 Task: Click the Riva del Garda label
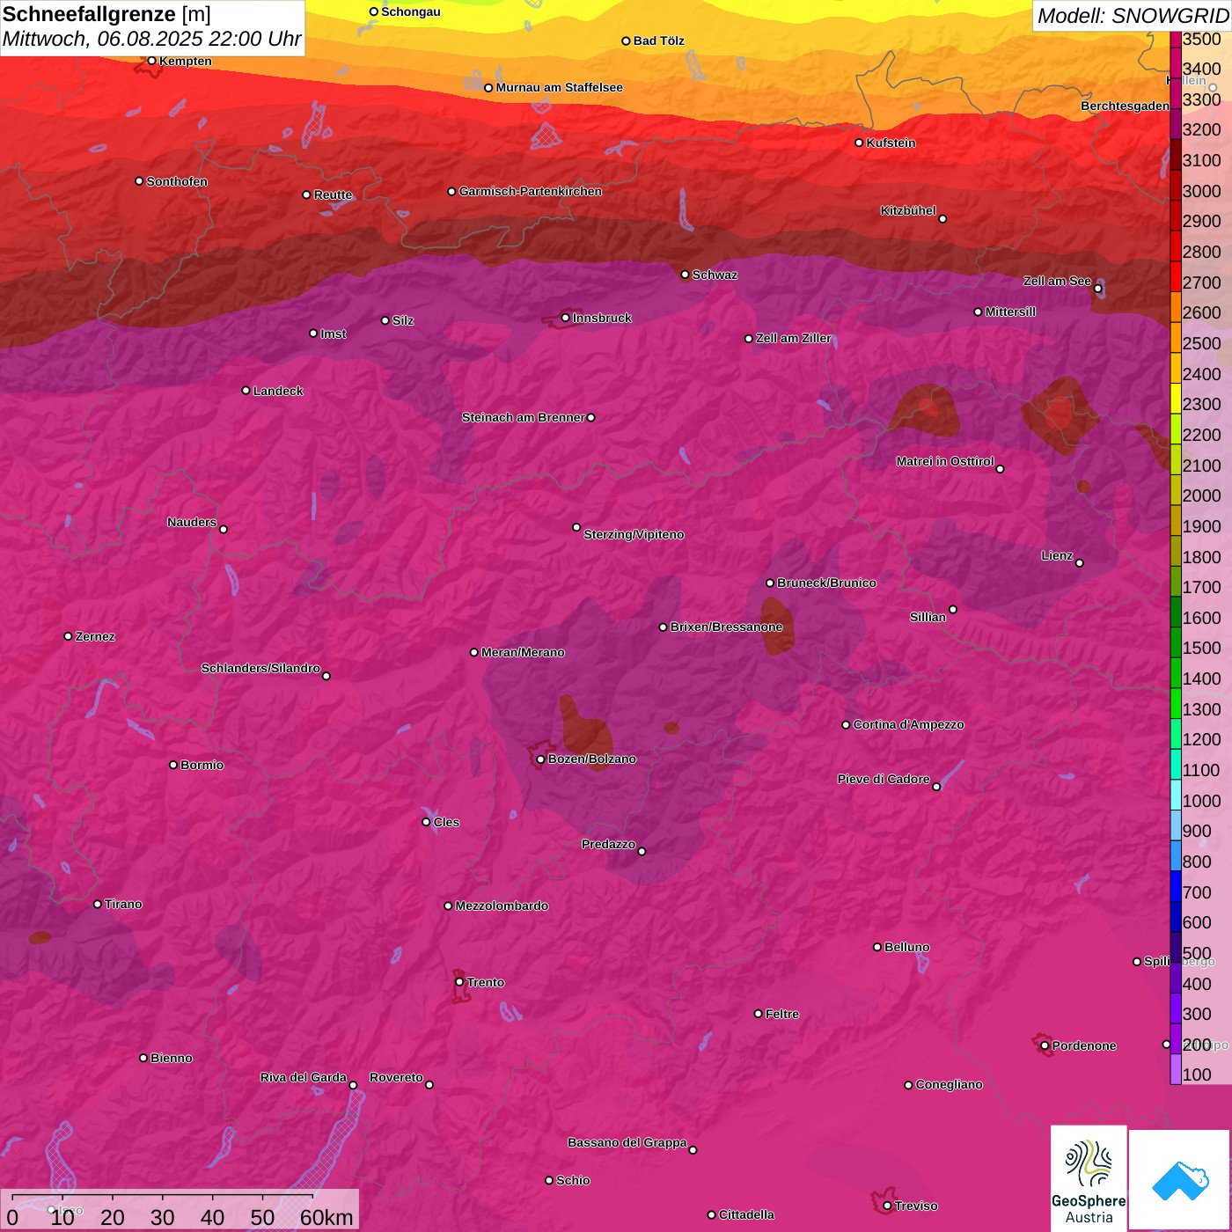click(x=304, y=1077)
